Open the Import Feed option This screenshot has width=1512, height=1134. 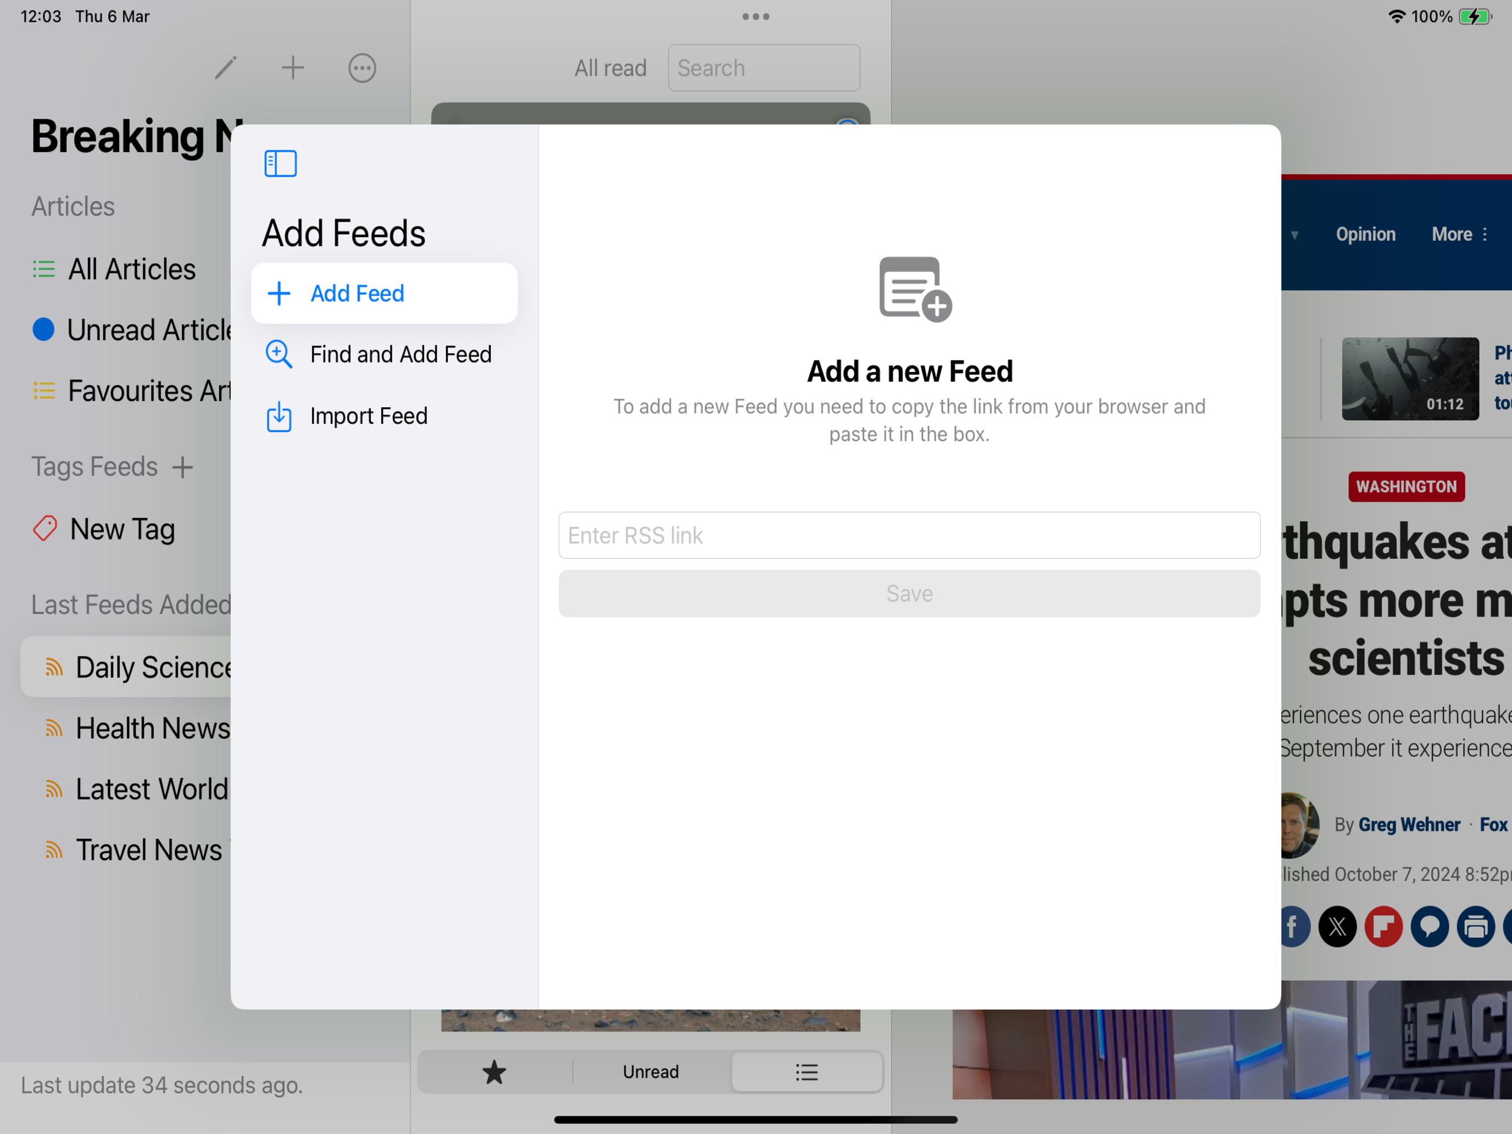384,415
